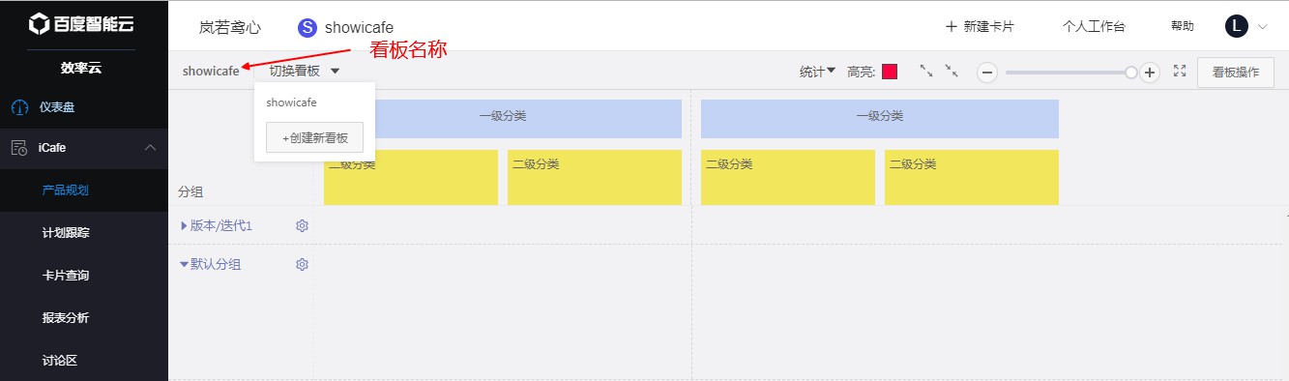Click the showicafe board name label

coord(211,71)
